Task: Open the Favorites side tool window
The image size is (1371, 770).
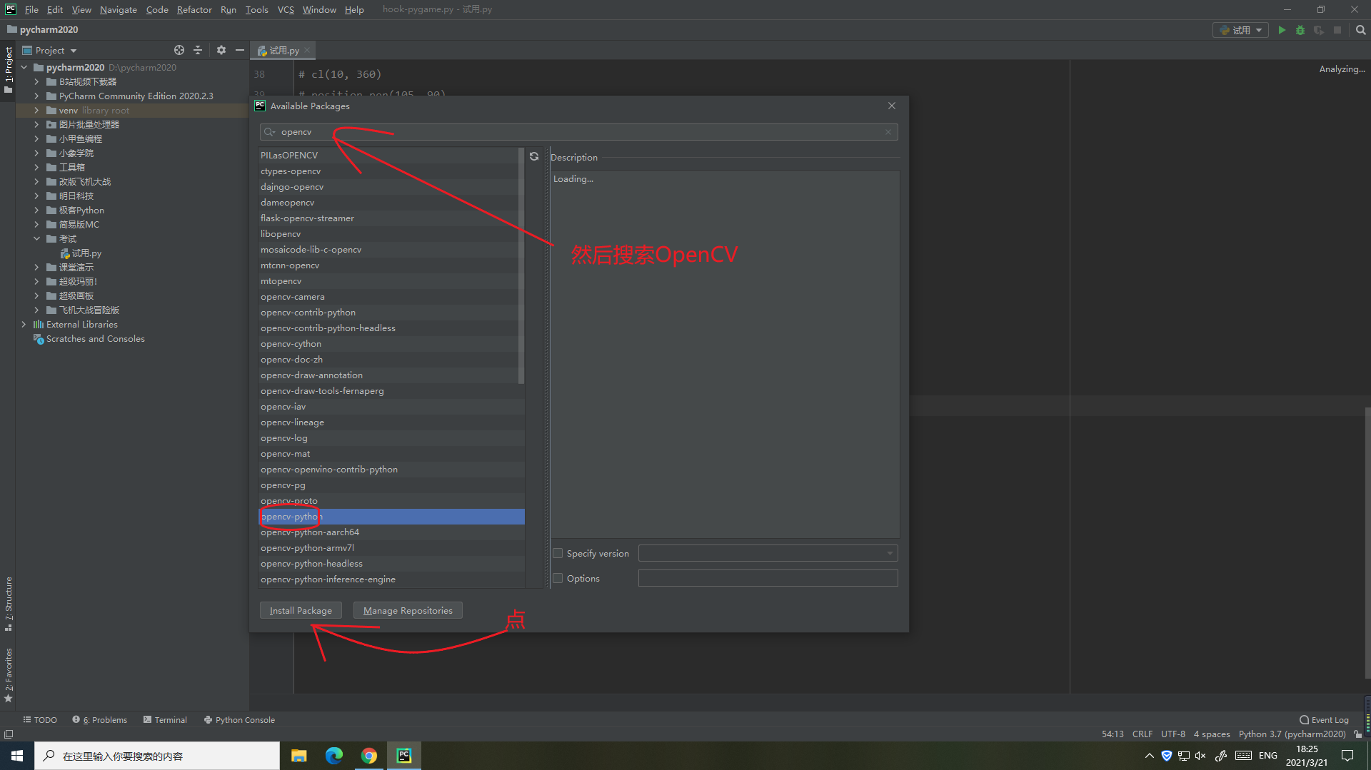Action: tap(9, 675)
